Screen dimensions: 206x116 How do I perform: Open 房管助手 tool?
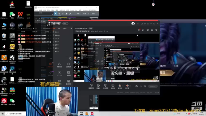pyautogui.click(x=59, y=65)
